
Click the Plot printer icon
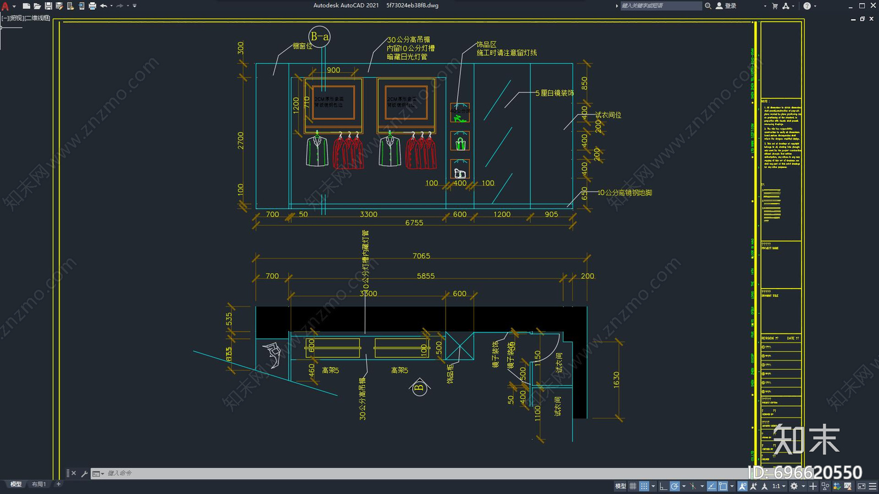pyautogui.click(x=92, y=6)
